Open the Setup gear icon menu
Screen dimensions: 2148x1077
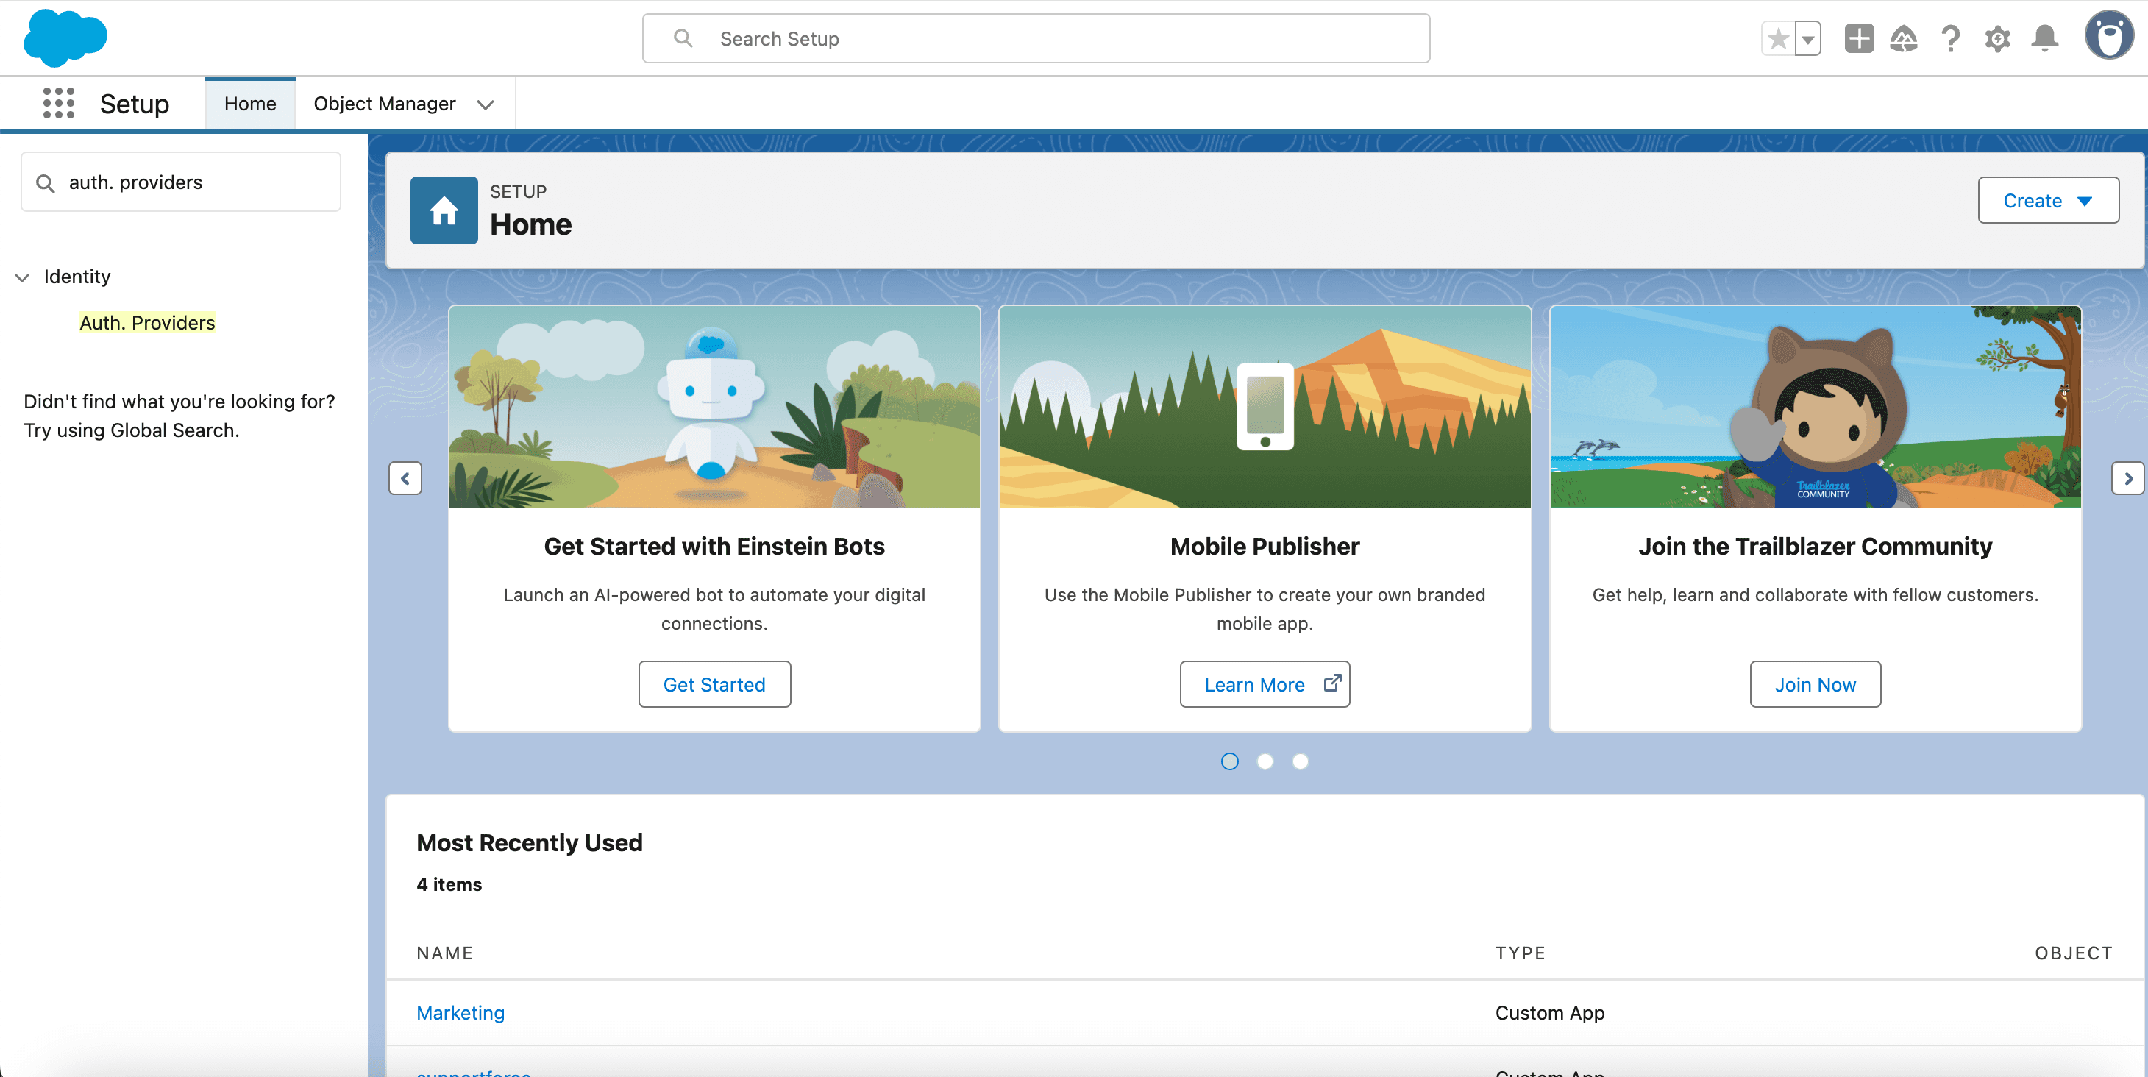1997,38
